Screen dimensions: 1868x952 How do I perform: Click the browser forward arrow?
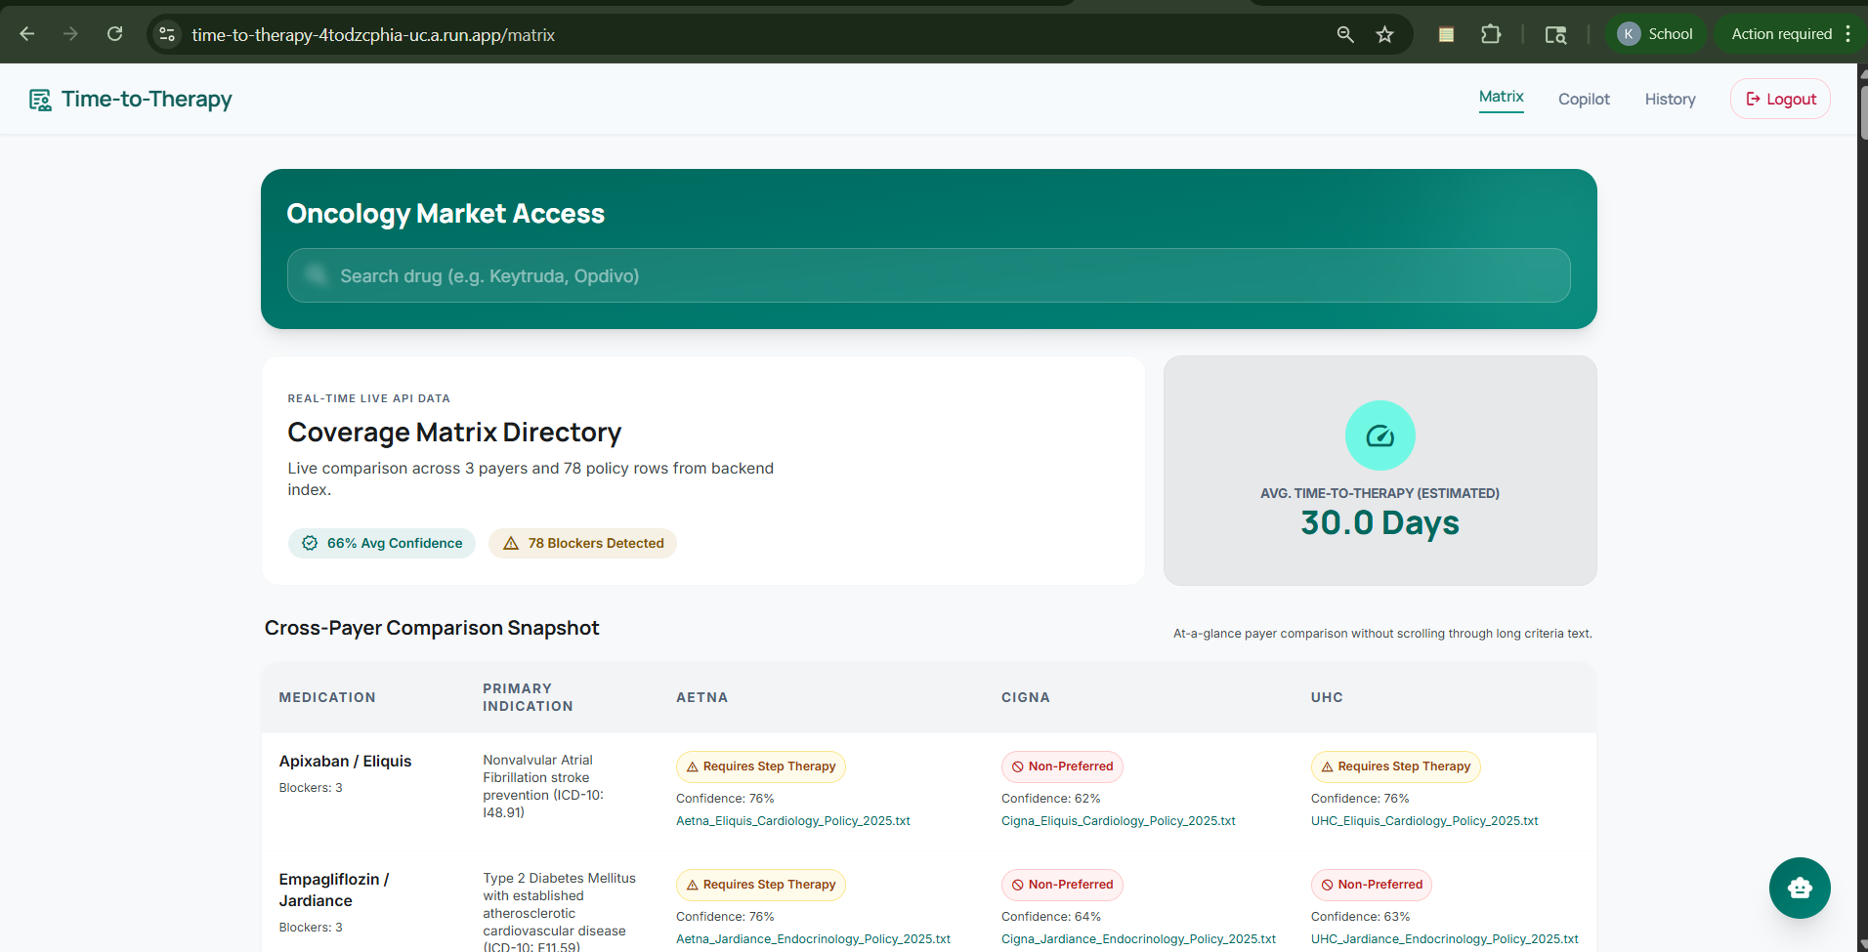[70, 34]
